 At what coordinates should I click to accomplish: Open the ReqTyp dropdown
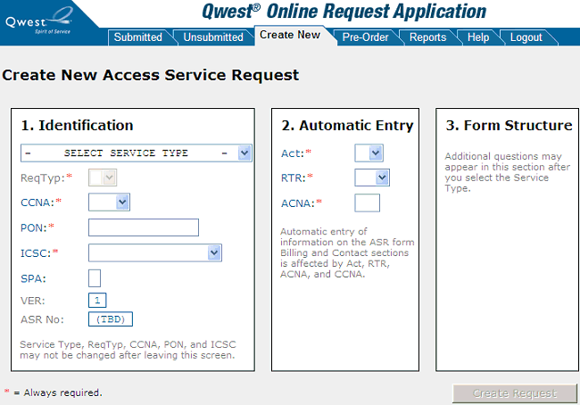[102, 178]
